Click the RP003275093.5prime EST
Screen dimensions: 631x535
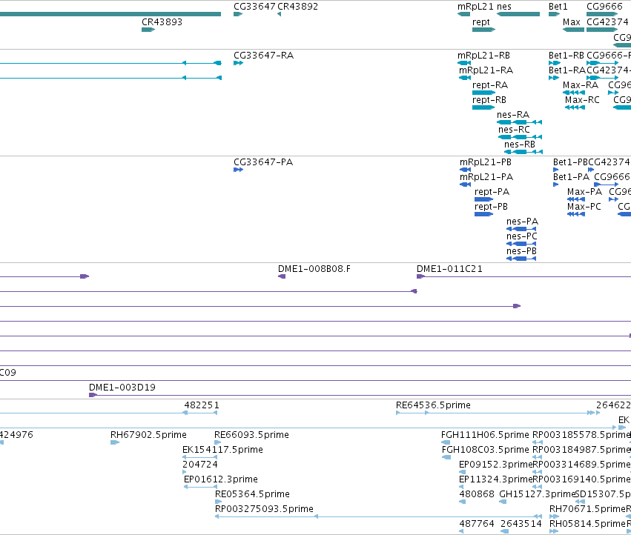pos(378,516)
